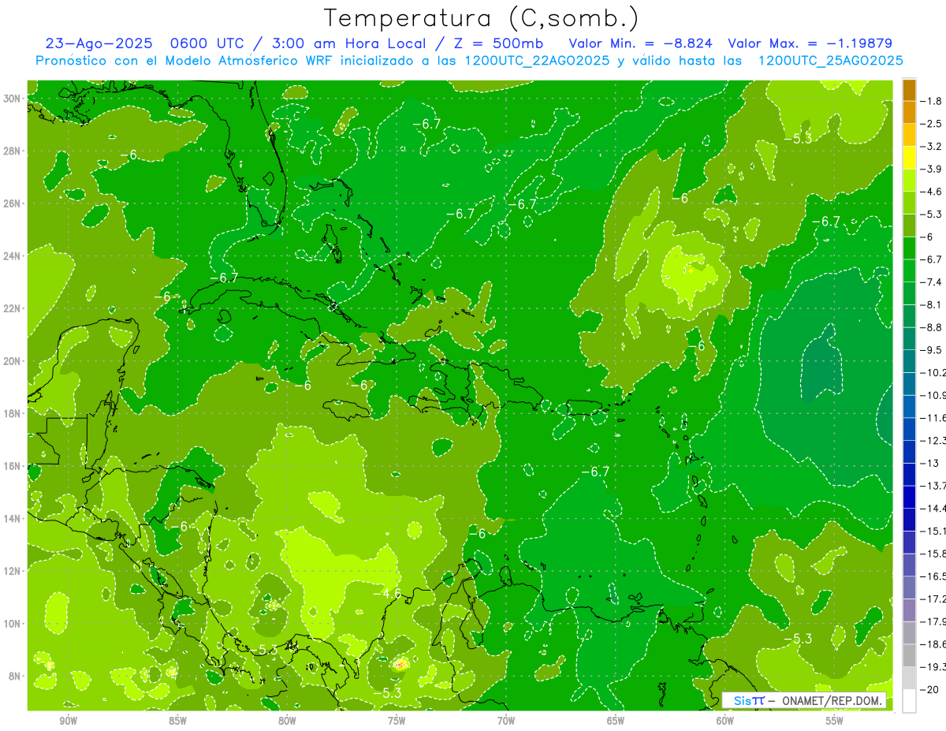This screenshot has height=731, width=946.
Task: Click the 10N latitude axis label
Action: pyautogui.click(x=12, y=624)
